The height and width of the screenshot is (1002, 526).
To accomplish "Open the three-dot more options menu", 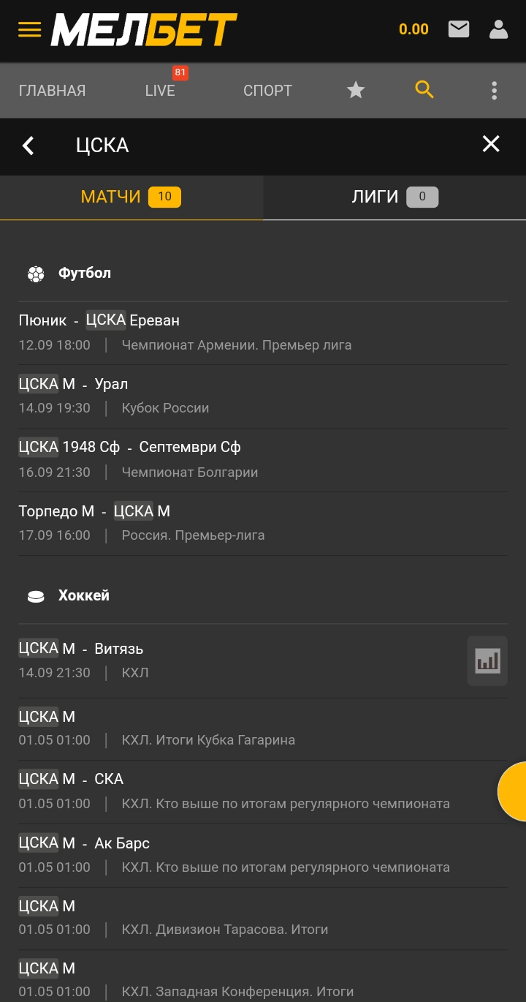I will [x=494, y=91].
